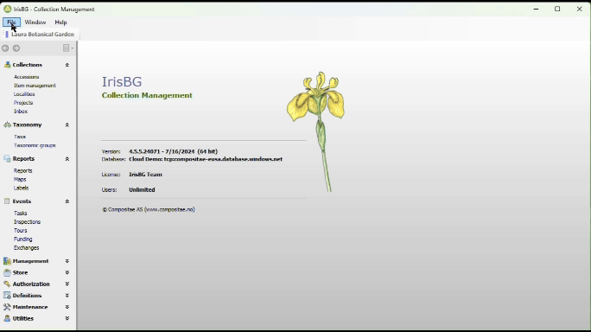Click the Store section icon

pyautogui.click(x=7, y=272)
